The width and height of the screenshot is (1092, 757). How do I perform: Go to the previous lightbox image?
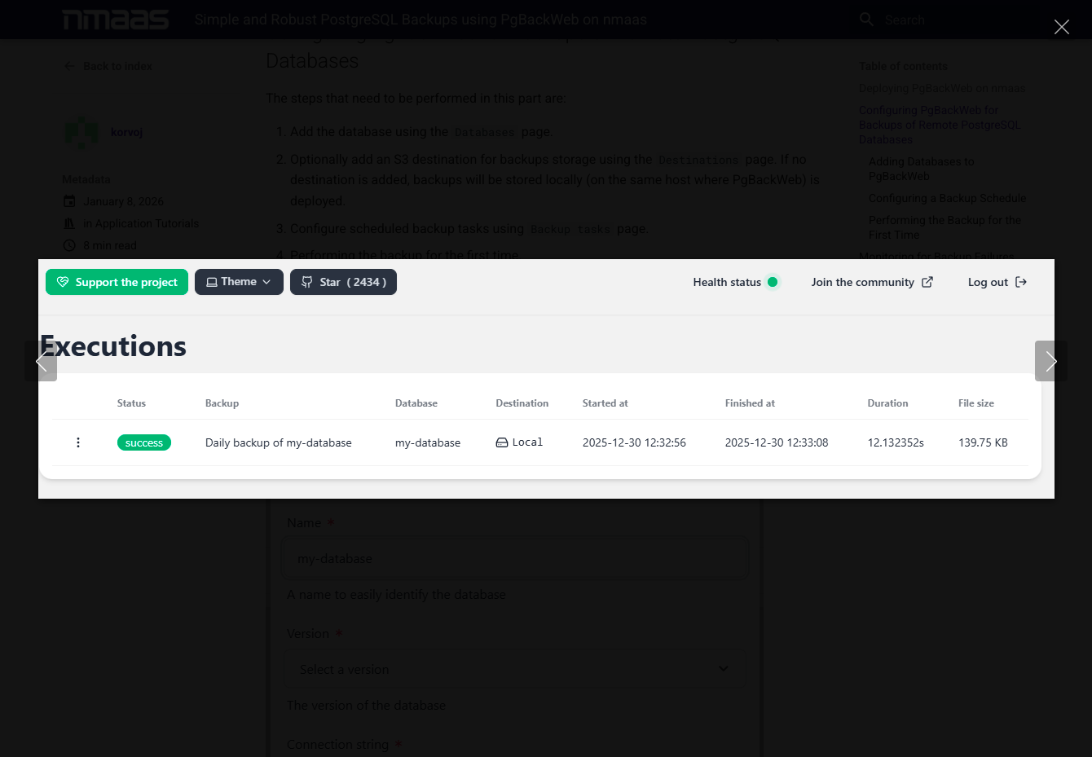(41, 361)
